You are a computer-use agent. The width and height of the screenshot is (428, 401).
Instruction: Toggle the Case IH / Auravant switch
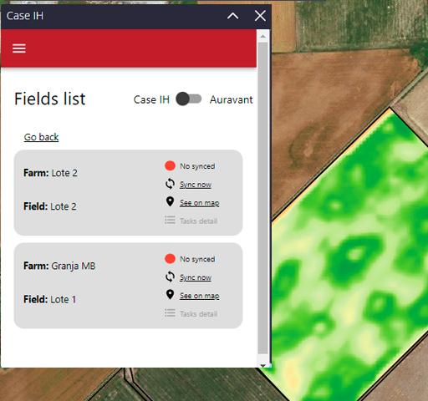189,99
